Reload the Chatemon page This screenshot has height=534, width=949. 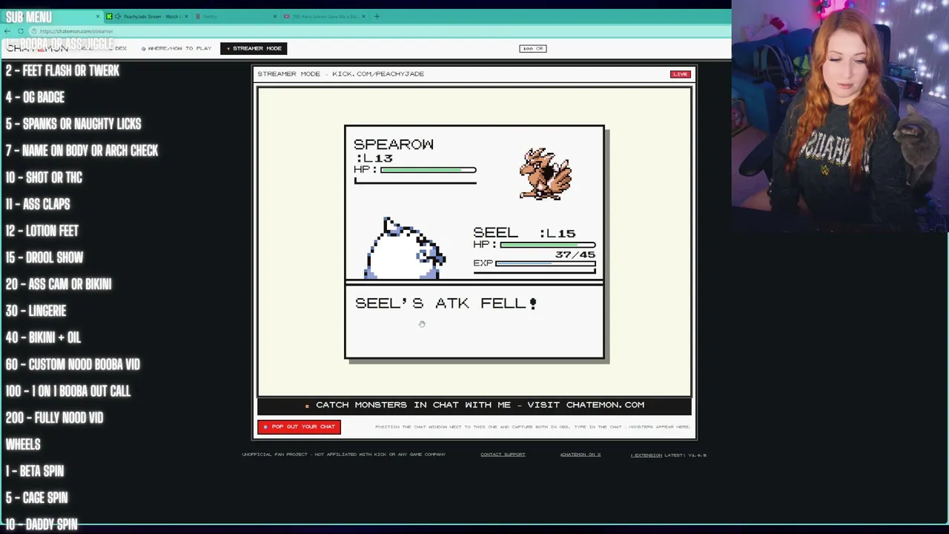coord(21,31)
